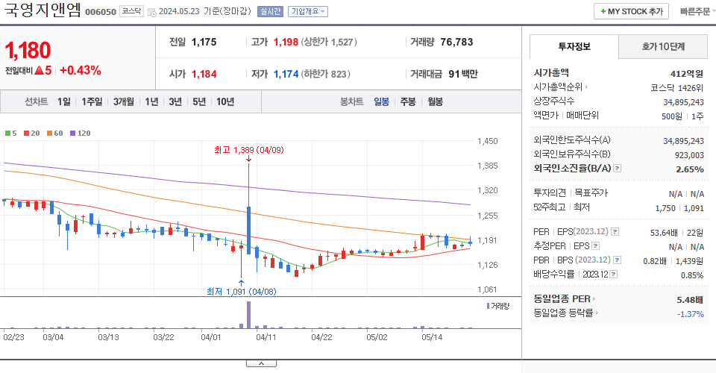Click the calendar clock icon beside 2024.05.23
Image resolution: width=716 pixels, height=373 pixels.
pyautogui.click(x=151, y=12)
